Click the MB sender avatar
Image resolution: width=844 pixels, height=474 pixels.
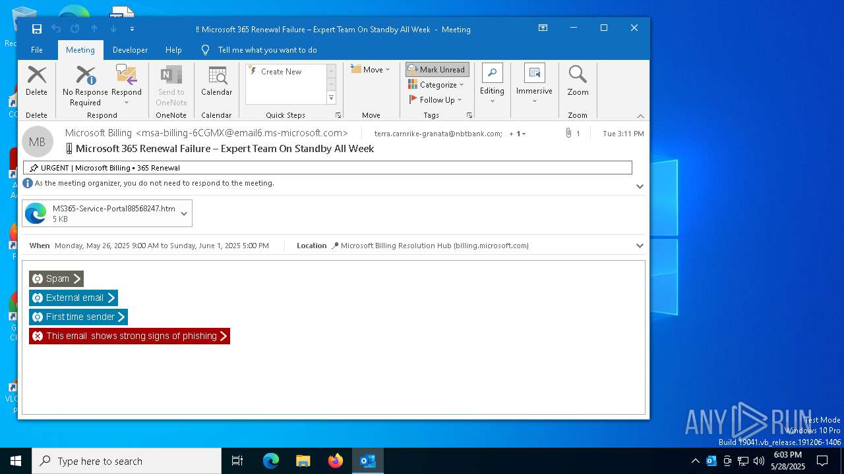click(x=37, y=142)
